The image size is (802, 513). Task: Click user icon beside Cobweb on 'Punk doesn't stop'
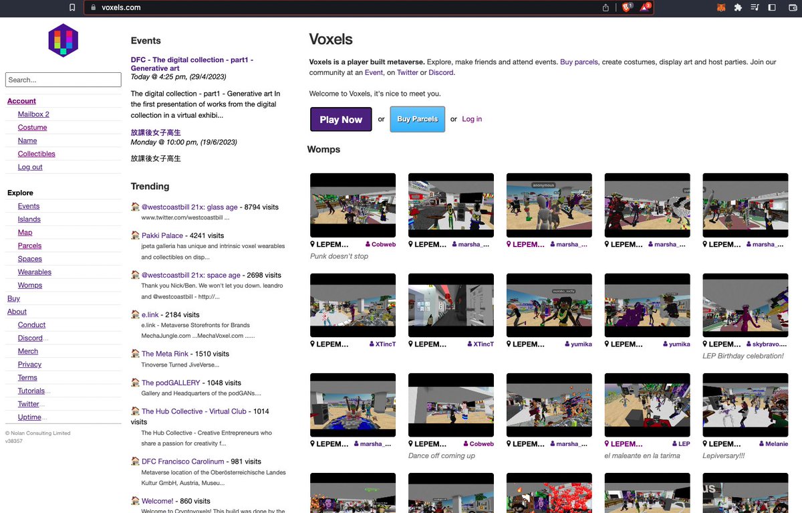pos(368,245)
